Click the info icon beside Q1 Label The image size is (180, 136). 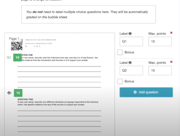(x=130, y=34)
